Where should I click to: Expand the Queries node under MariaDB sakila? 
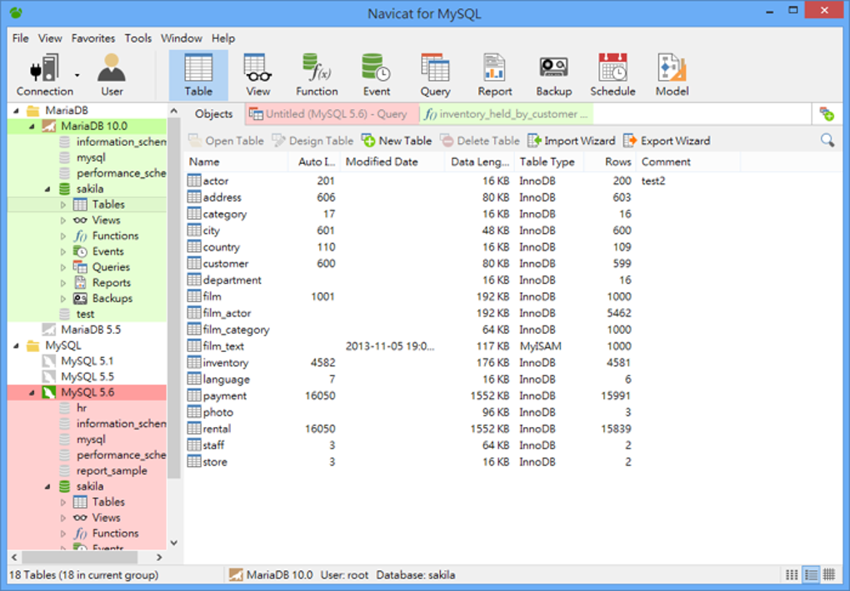(62, 267)
